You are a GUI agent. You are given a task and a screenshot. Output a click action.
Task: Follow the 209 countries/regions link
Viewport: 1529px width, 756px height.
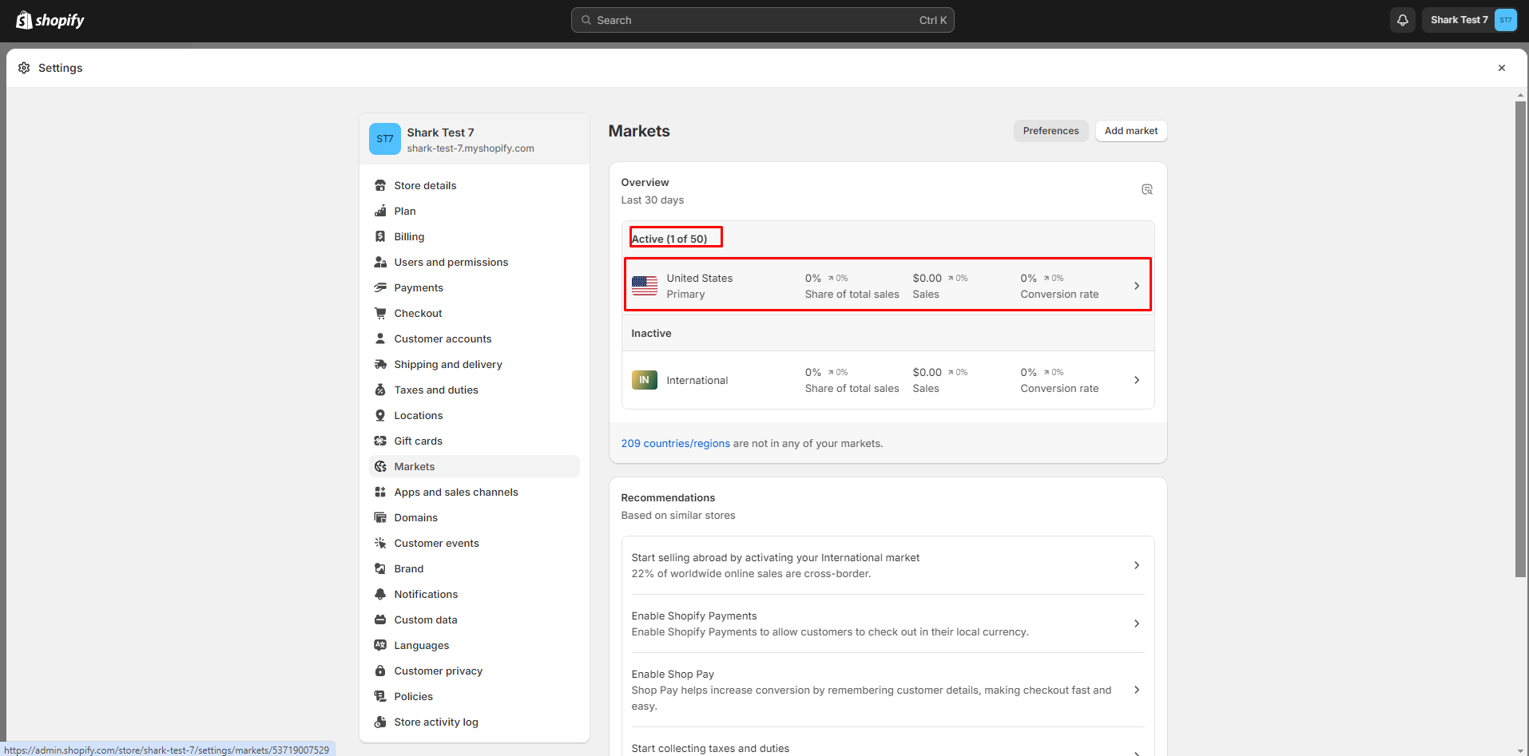[675, 444]
